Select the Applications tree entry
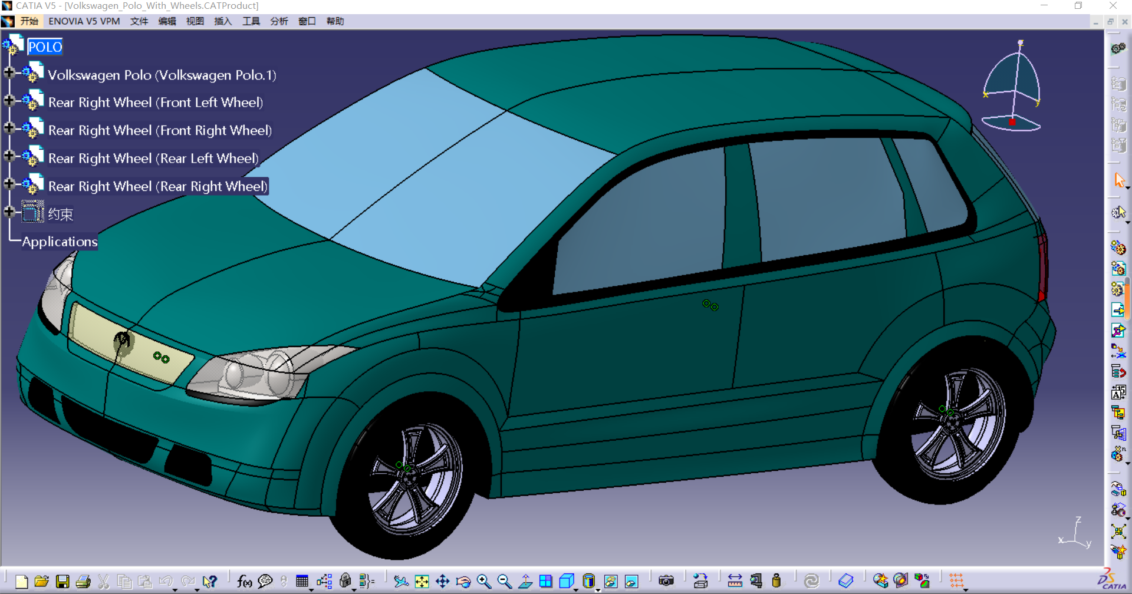 tap(60, 242)
